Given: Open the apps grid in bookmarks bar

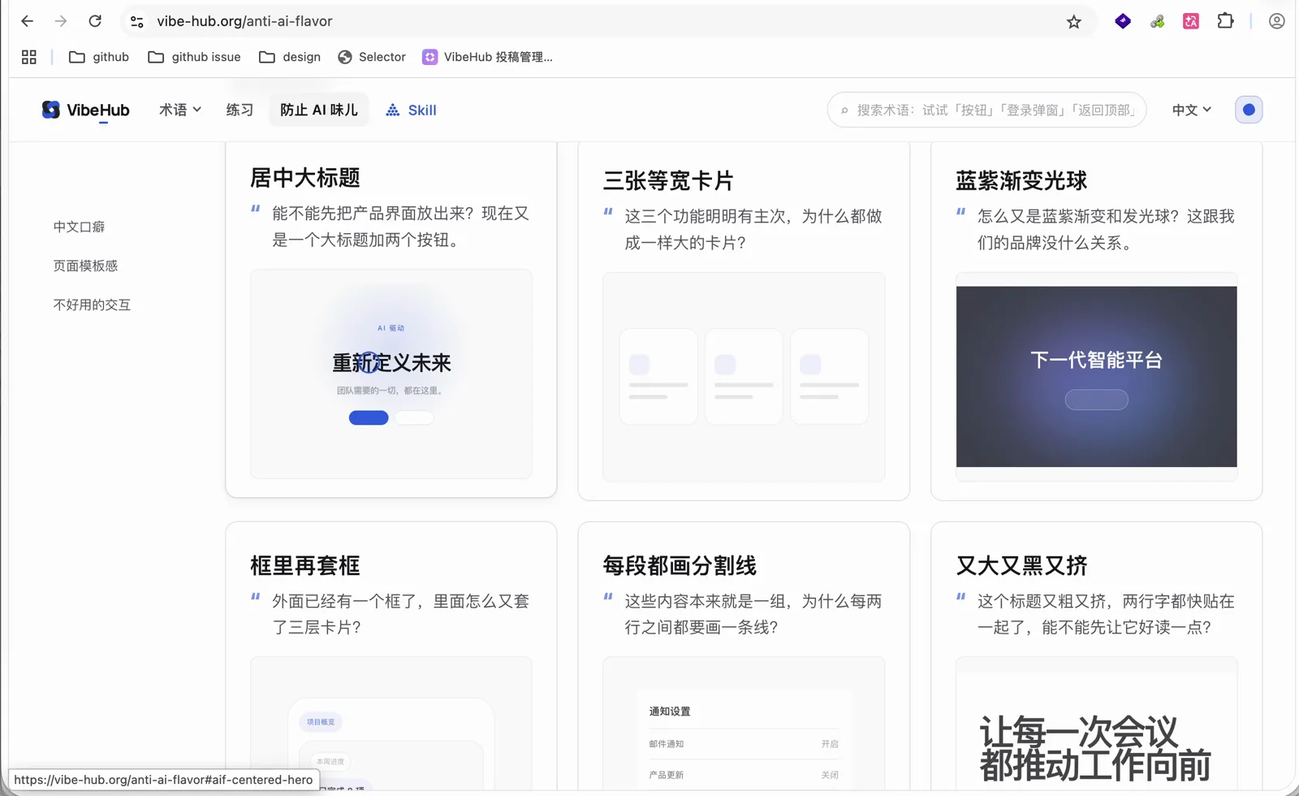Looking at the screenshot, I should tap(29, 57).
